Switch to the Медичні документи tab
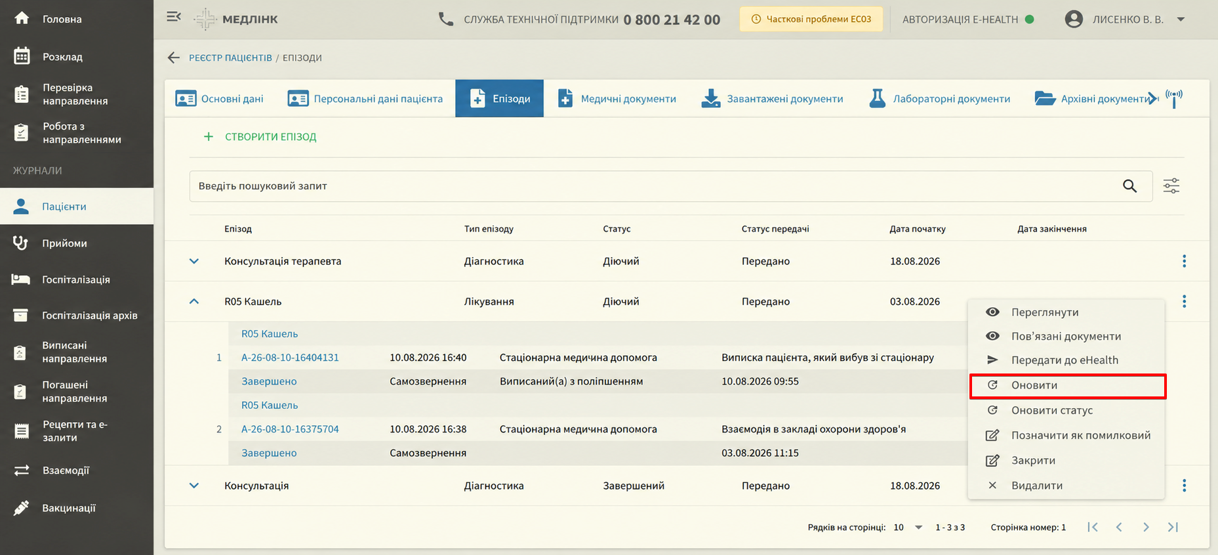 point(617,98)
